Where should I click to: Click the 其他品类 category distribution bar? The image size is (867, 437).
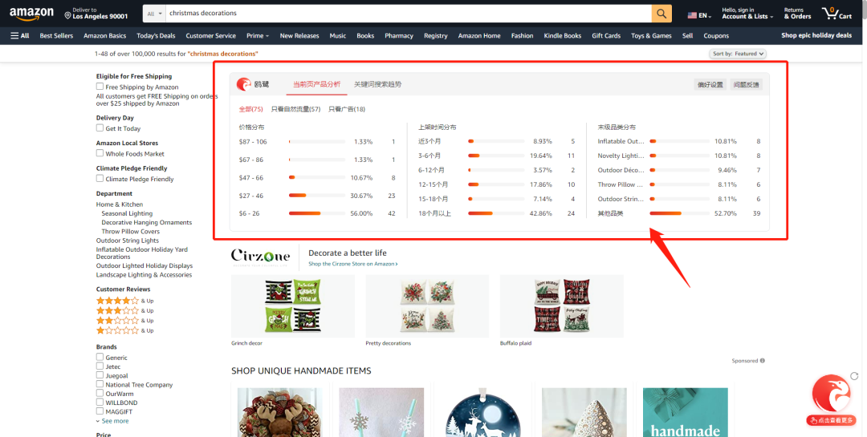(680, 213)
